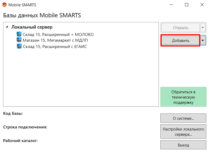Click the Добавить button
The image size is (210, 152).
click(x=181, y=40)
